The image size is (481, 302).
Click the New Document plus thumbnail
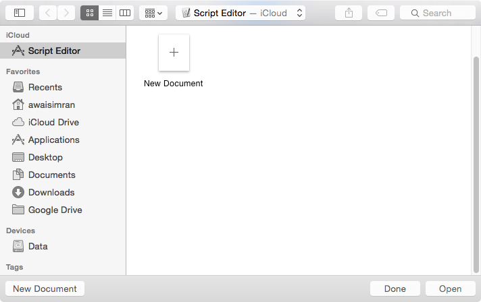[174, 53]
